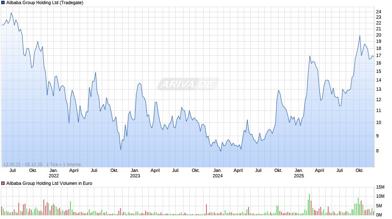392x219 pixels.
Task: Click the price axis label 11
Action: coord(379,111)
